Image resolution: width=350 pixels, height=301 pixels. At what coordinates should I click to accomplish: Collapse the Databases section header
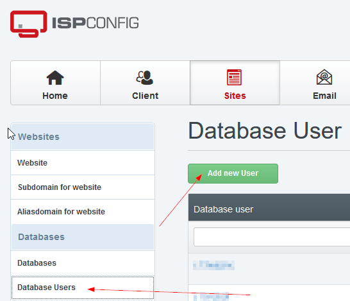pyautogui.click(x=83, y=237)
